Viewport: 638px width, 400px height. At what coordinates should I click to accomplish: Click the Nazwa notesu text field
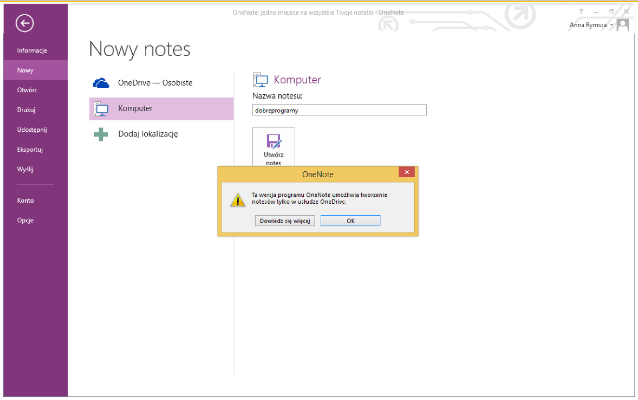[339, 110]
